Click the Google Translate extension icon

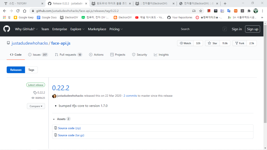pos(229,11)
